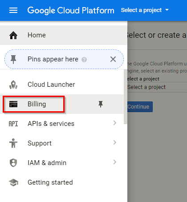Click the Continue button
This screenshot has width=187, height=202.
140,107
